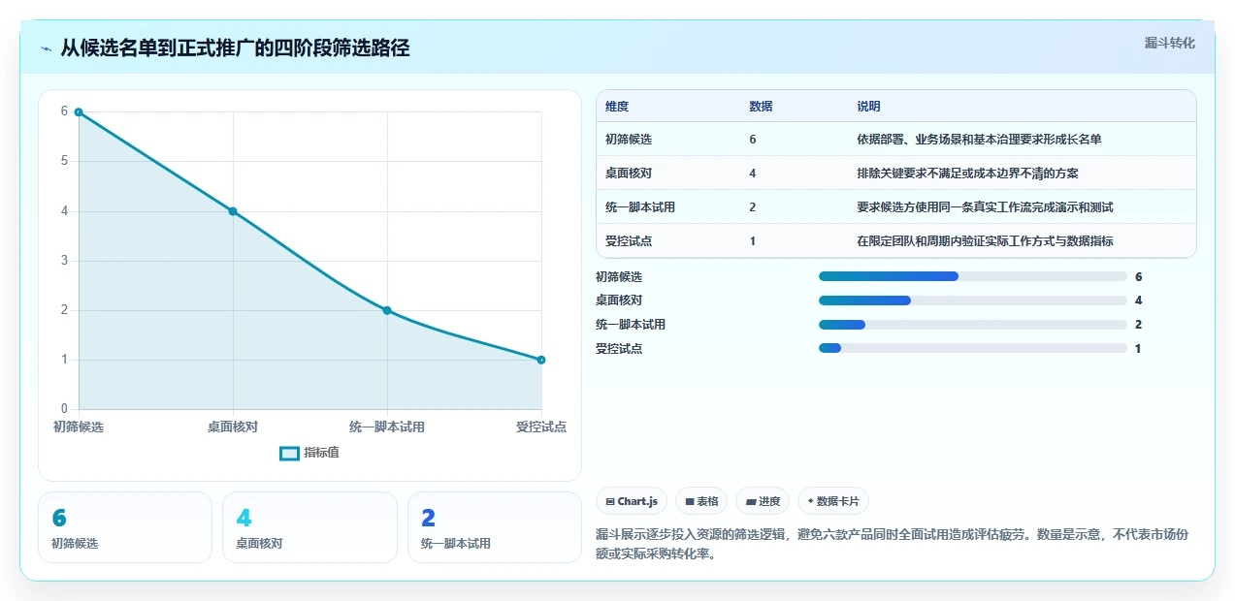
Task: Click the description 依据部署、业务场景和基本治理要求形成长名单
Action: (x=979, y=140)
